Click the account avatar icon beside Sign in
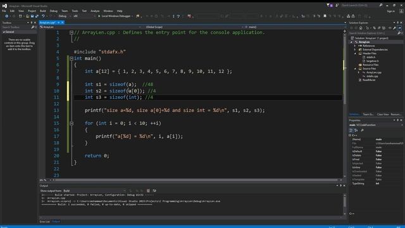Viewport: 405px width, 228px height. [x=401, y=11]
